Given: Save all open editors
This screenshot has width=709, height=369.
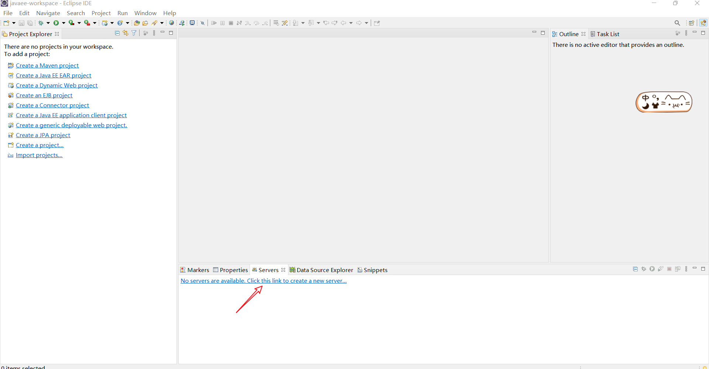Looking at the screenshot, I should pos(30,22).
